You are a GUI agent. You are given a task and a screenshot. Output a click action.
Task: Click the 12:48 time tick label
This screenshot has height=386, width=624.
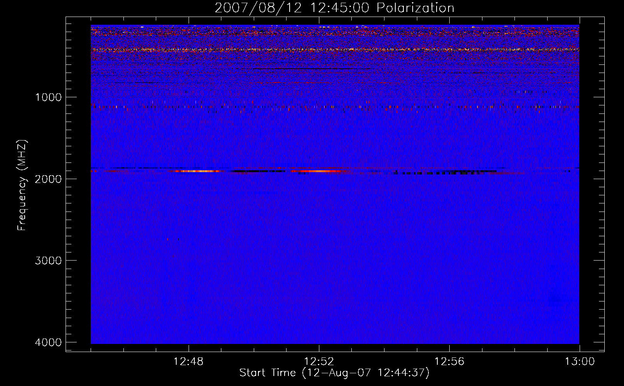189,362
